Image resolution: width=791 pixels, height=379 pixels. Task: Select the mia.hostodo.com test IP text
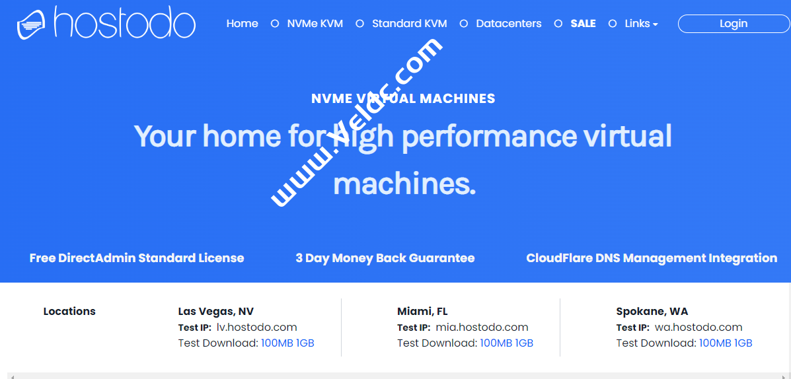coord(482,327)
